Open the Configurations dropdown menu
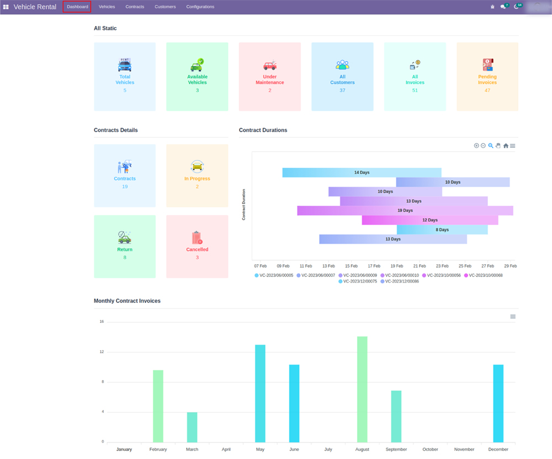Screen dimensions: 552x459 pos(200,7)
